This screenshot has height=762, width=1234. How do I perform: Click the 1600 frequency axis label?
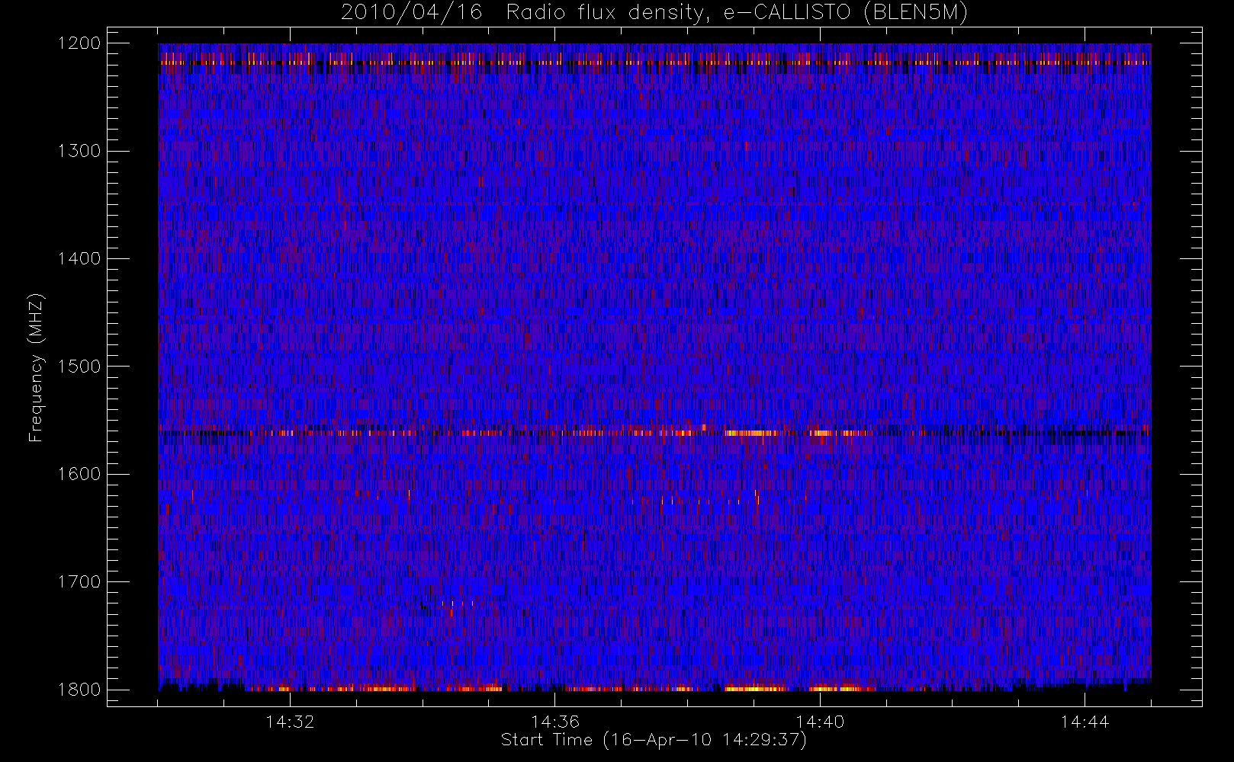pos(79,474)
